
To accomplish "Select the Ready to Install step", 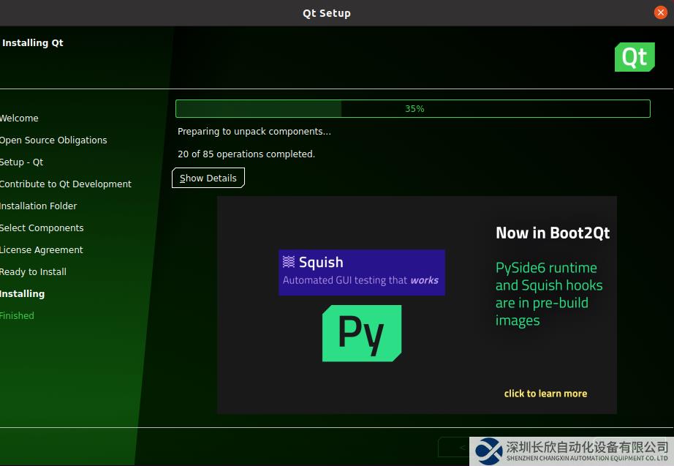I will (x=33, y=271).
